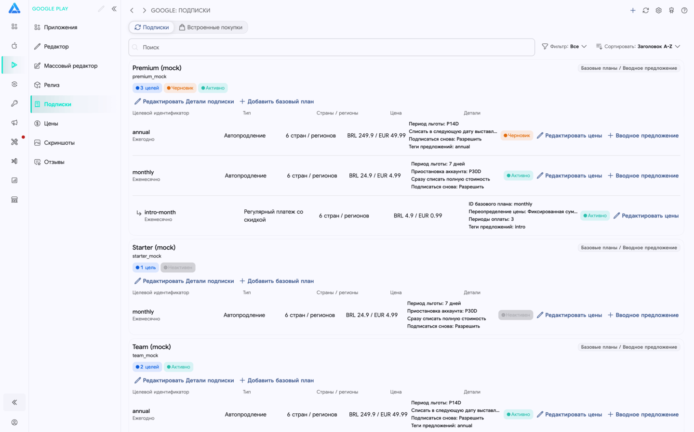Viewport: 694px width, 432px height.
Task: Select the Google Play icon in the left rail
Action: tap(14, 65)
